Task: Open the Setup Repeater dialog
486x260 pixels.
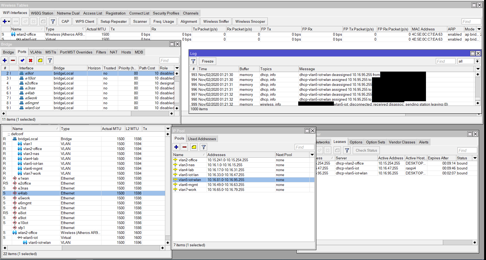Action: tap(113, 21)
